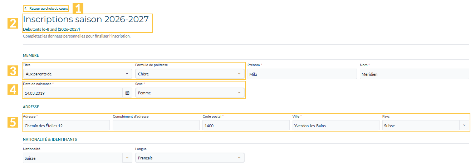475x168 pixels.
Task: Open the Langue dropdown showing Français
Action: coord(190,158)
